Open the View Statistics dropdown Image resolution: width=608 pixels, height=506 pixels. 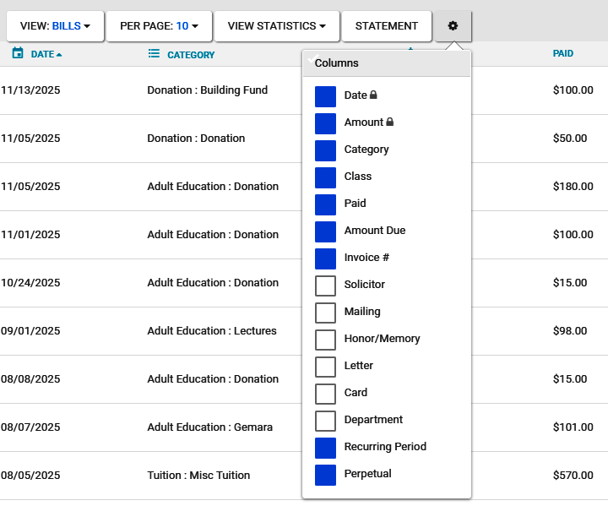pyautogui.click(x=276, y=26)
